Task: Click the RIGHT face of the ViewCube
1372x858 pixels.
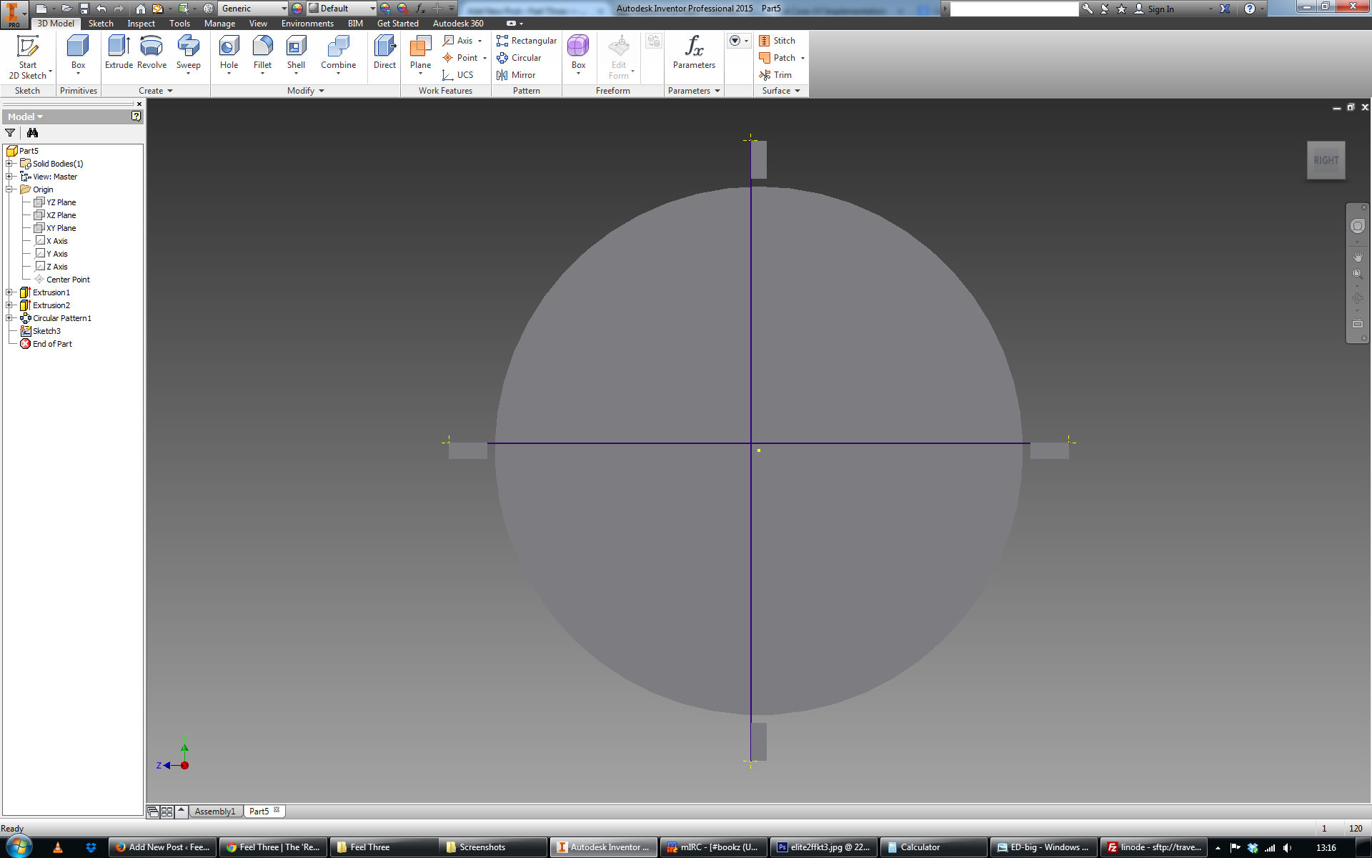Action: [1326, 160]
